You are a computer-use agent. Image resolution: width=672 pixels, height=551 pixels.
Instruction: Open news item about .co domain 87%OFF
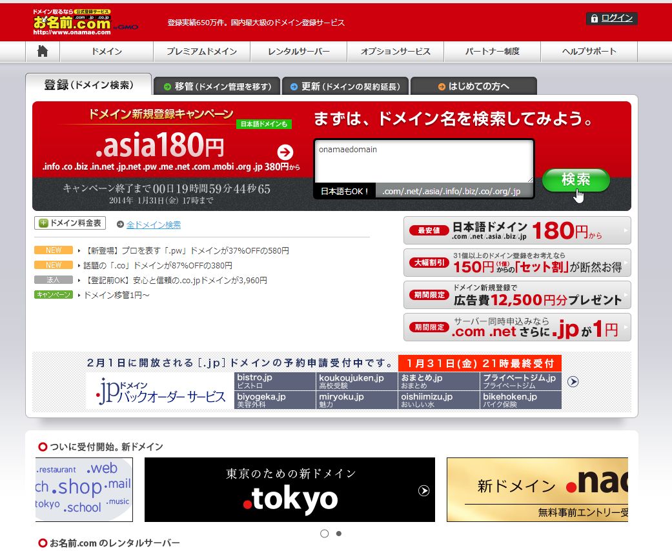point(158,266)
